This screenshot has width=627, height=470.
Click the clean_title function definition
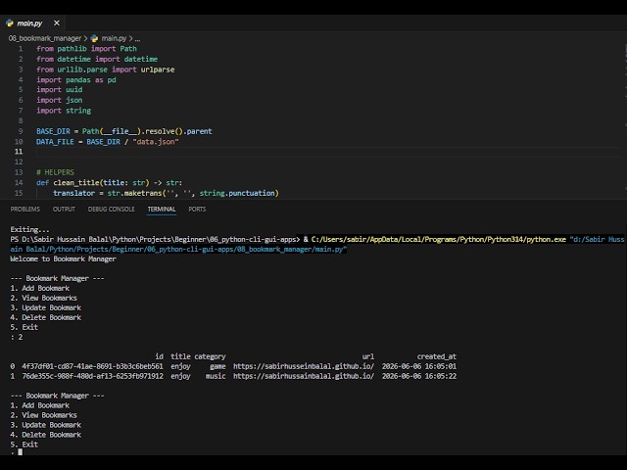click(x=109, y=183)
